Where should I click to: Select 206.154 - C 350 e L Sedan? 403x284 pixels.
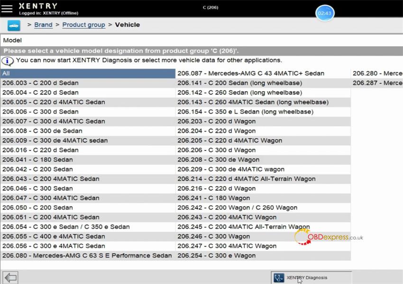(263, 112)
